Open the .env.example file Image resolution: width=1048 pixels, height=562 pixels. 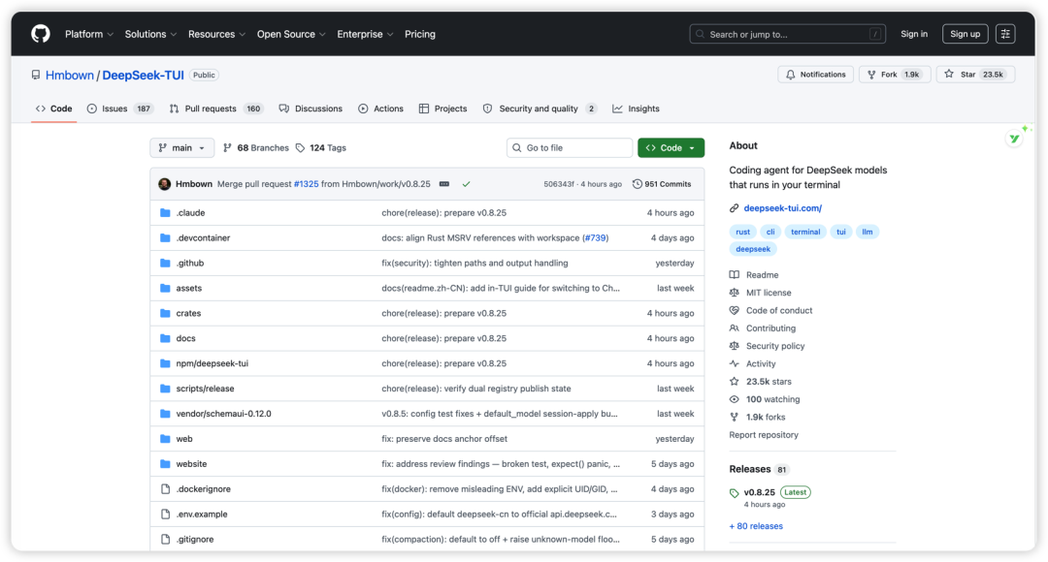pos(201,515)
